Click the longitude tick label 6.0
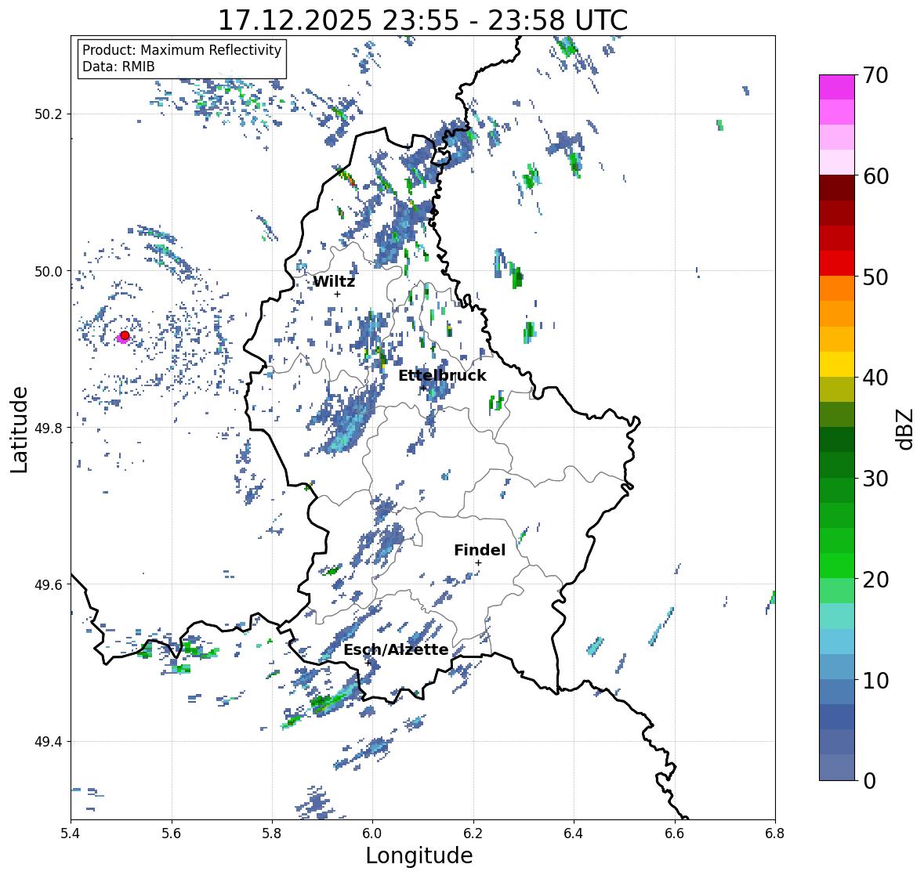 [372, 833]
